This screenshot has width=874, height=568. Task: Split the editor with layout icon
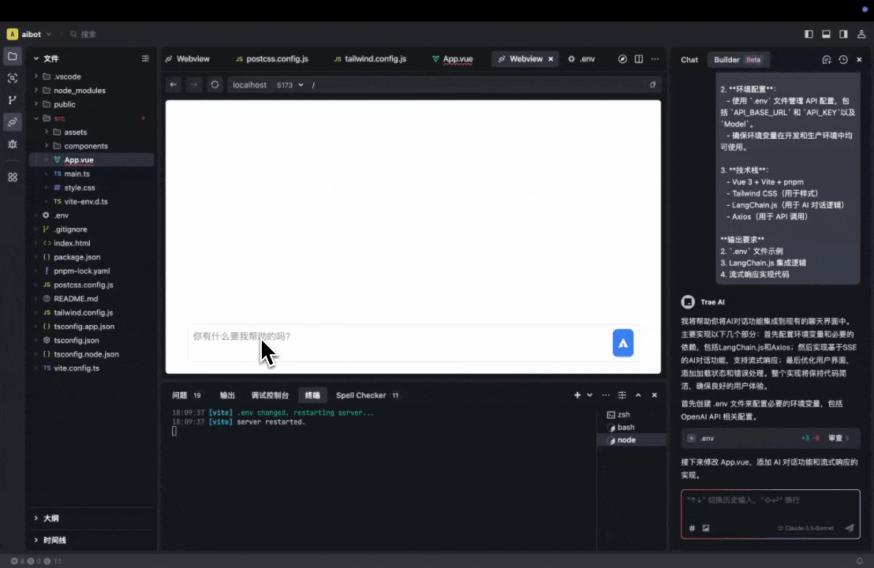(639, 59)
